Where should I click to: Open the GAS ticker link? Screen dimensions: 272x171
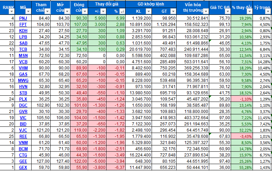point(23,74)
